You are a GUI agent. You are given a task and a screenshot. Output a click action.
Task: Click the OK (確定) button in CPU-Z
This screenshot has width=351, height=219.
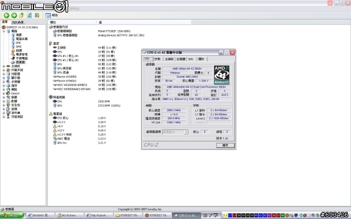(225, 145)
